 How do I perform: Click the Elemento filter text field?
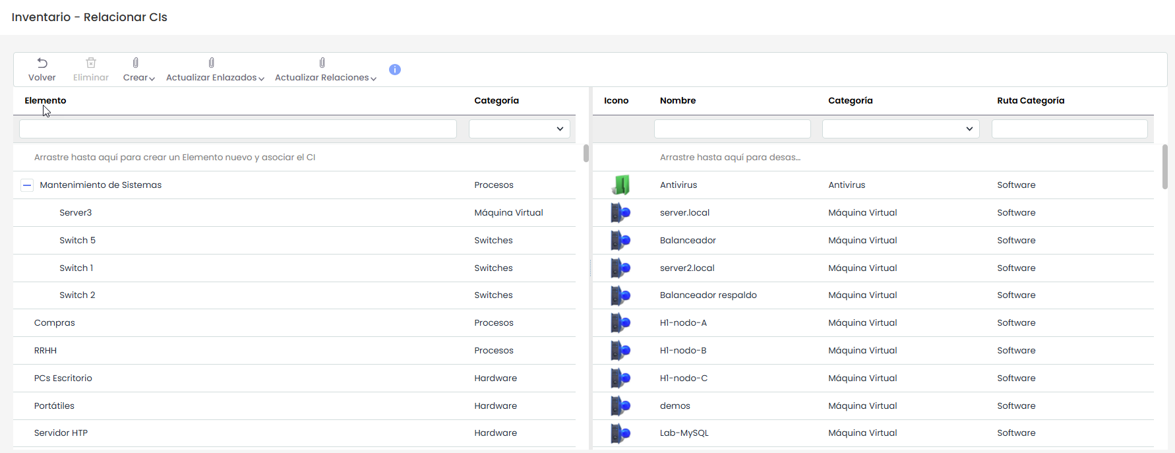[x=238, y=129]
